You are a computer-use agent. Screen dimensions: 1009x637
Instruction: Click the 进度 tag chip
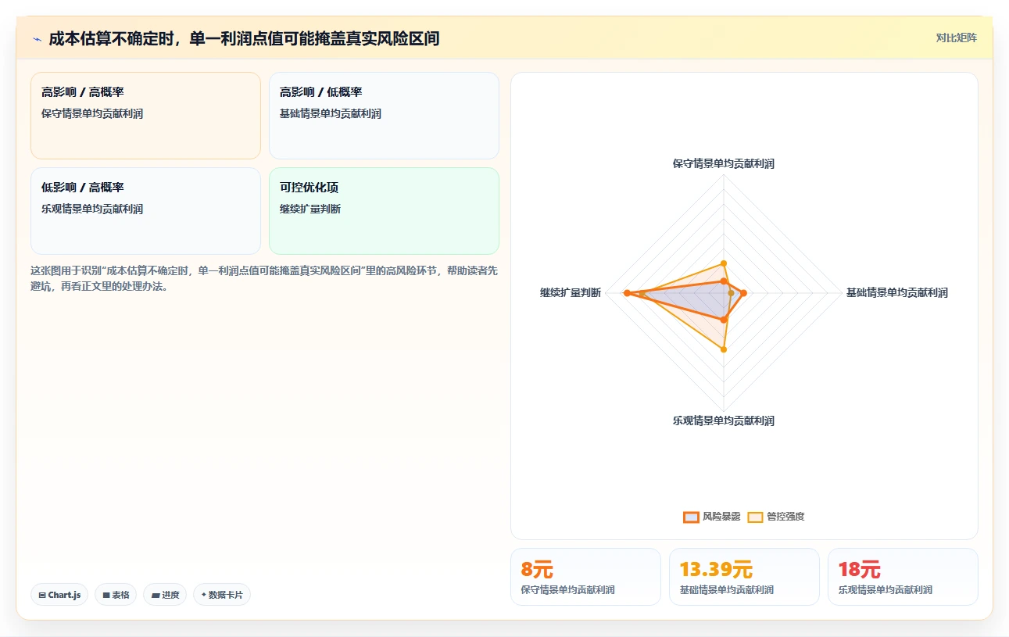point(165,595)
